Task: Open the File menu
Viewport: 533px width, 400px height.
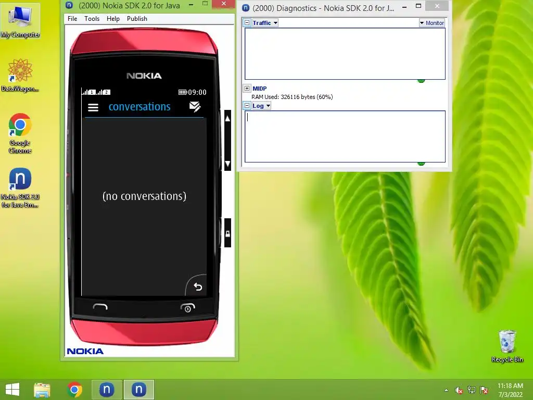Action: [72, 19]
